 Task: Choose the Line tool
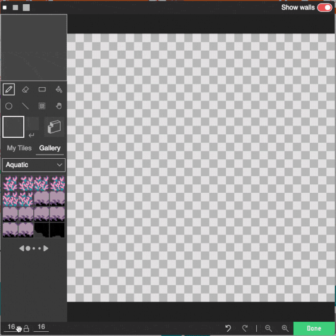click(25, 106)
